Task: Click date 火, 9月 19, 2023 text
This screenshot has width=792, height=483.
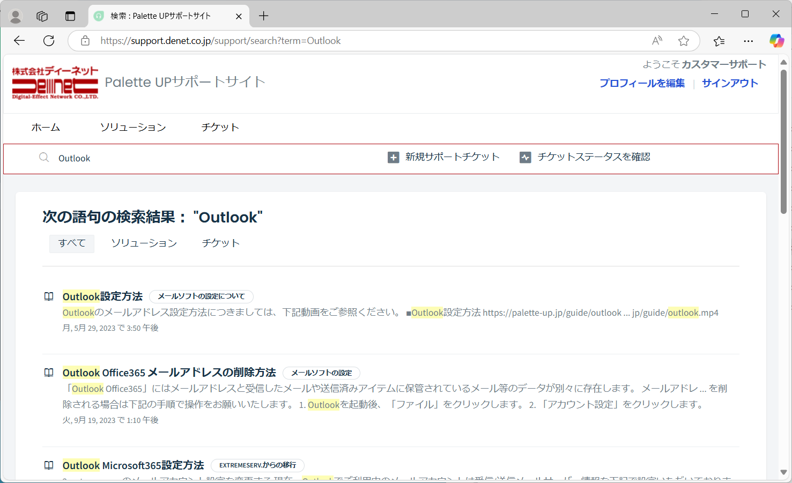Action: [110, 420]
